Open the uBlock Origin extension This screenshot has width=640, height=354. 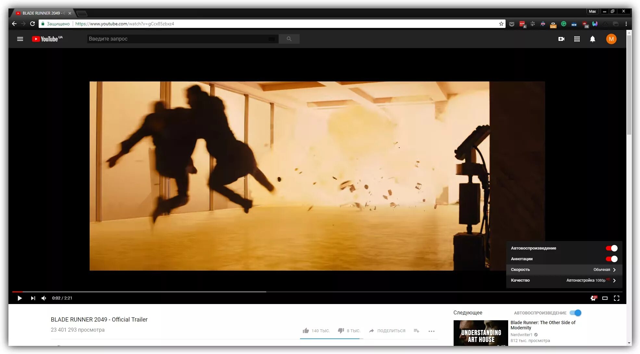[585, 24]
